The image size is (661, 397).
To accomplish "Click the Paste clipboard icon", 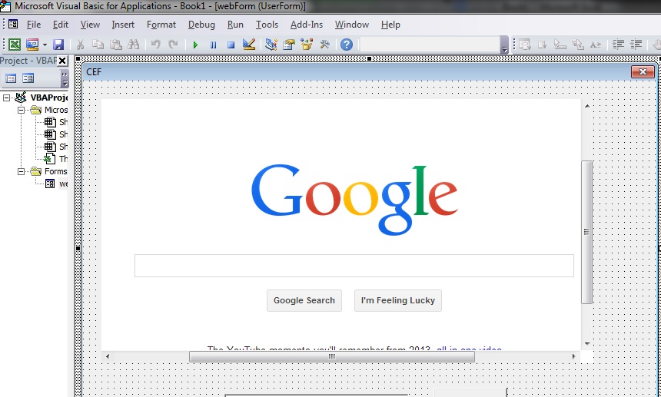I will [x=115, y=45].
